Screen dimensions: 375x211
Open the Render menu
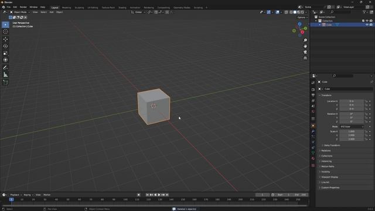tap(23, 7)
